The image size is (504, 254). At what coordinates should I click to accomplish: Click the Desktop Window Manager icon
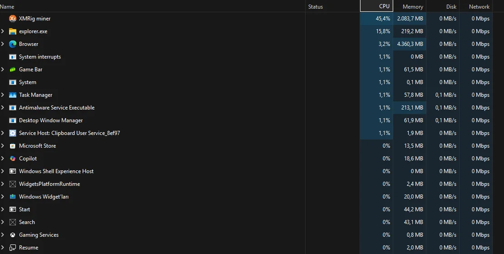13,120
